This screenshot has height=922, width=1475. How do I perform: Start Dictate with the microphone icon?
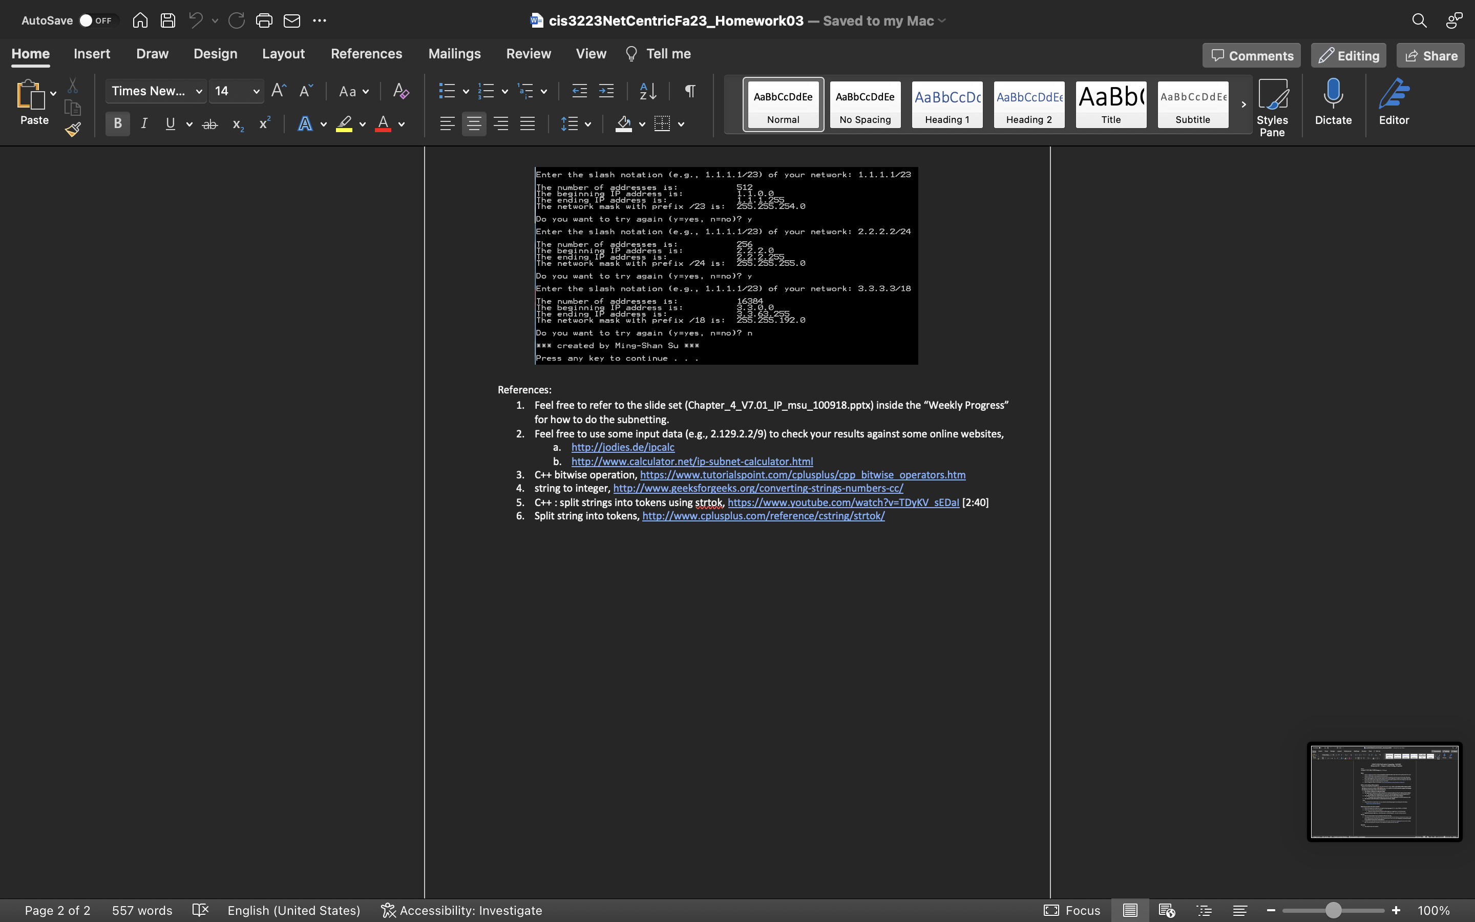click(x=1333, y=102)
